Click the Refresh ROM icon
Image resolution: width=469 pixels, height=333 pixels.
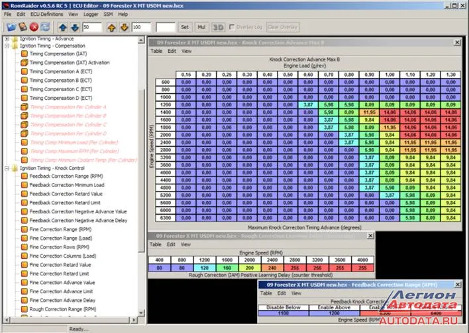click(x=46, y=27)
